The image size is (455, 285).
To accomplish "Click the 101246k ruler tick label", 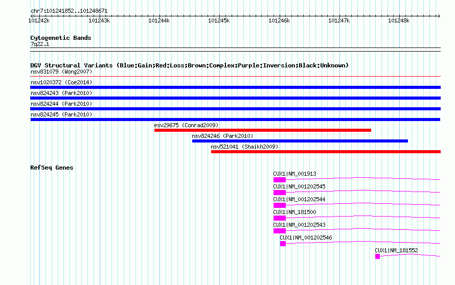I will click(279, 20).
